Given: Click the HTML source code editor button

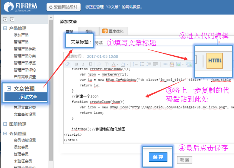Looking at the screenshot, I should click(215, 60).
